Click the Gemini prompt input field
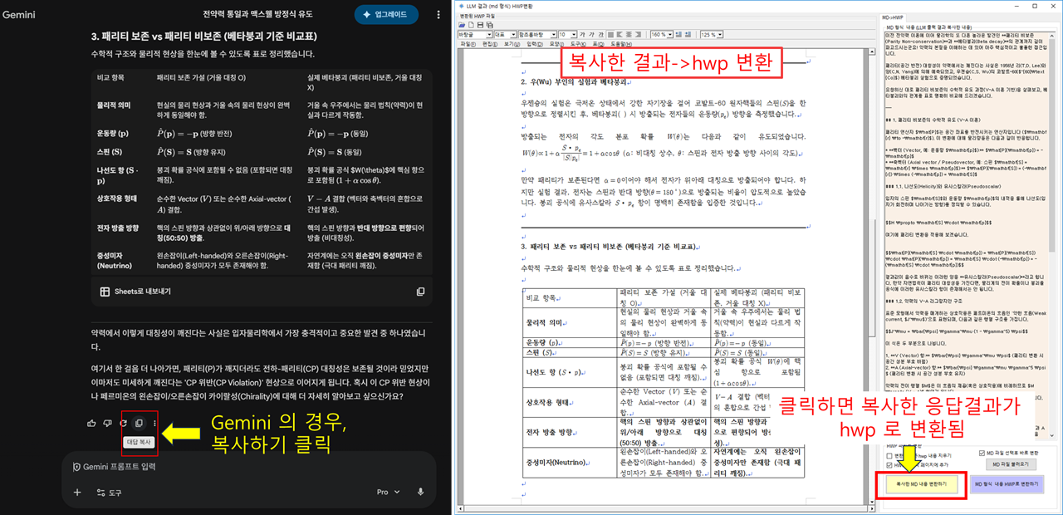 249,466
